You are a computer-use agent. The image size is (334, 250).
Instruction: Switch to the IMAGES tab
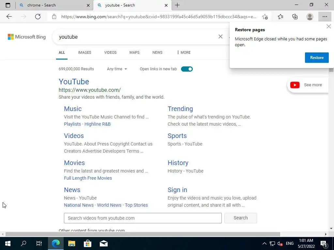[84, 52]
